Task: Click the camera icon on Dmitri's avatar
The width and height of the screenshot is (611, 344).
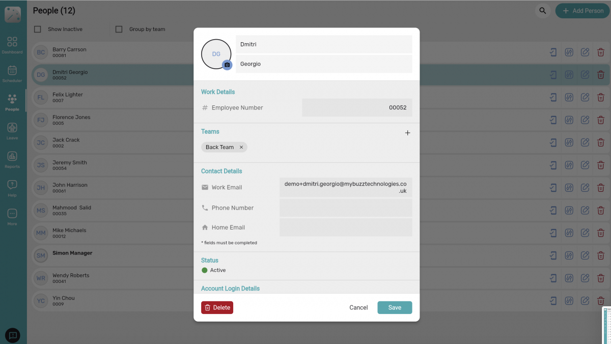Action: [227, 65]
